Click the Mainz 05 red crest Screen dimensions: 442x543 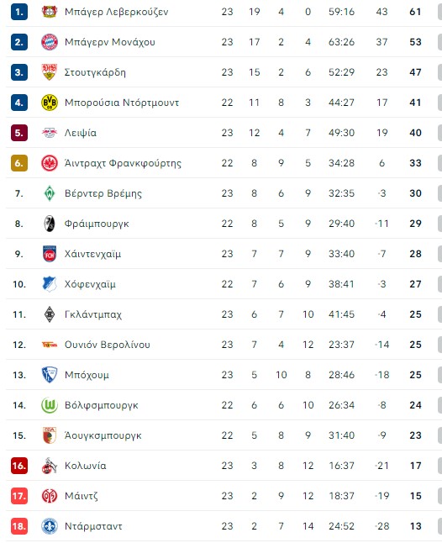(x=50, y=496)
